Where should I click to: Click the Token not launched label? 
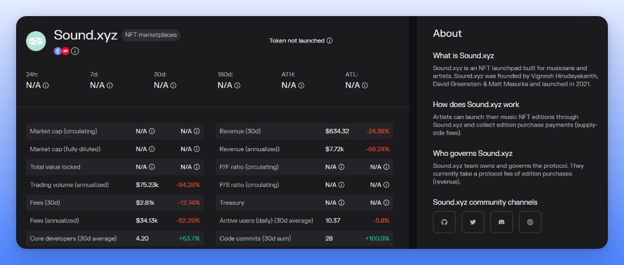click(x=296, y=41)
